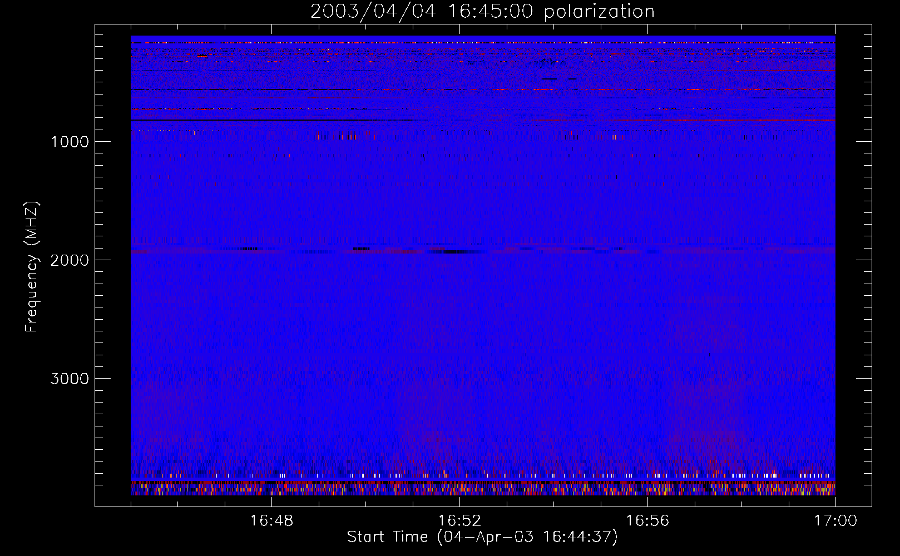Click the '16:52' time axis label
This screenshot has width=900, height=556.
coord(459,521)
